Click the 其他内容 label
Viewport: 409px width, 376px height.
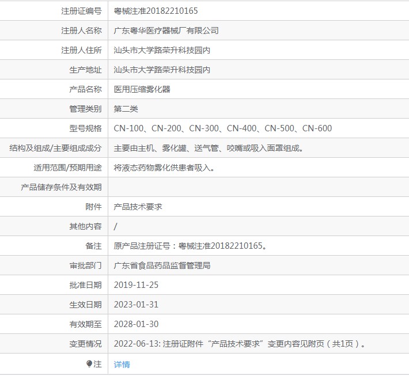(x=86, y=226)
